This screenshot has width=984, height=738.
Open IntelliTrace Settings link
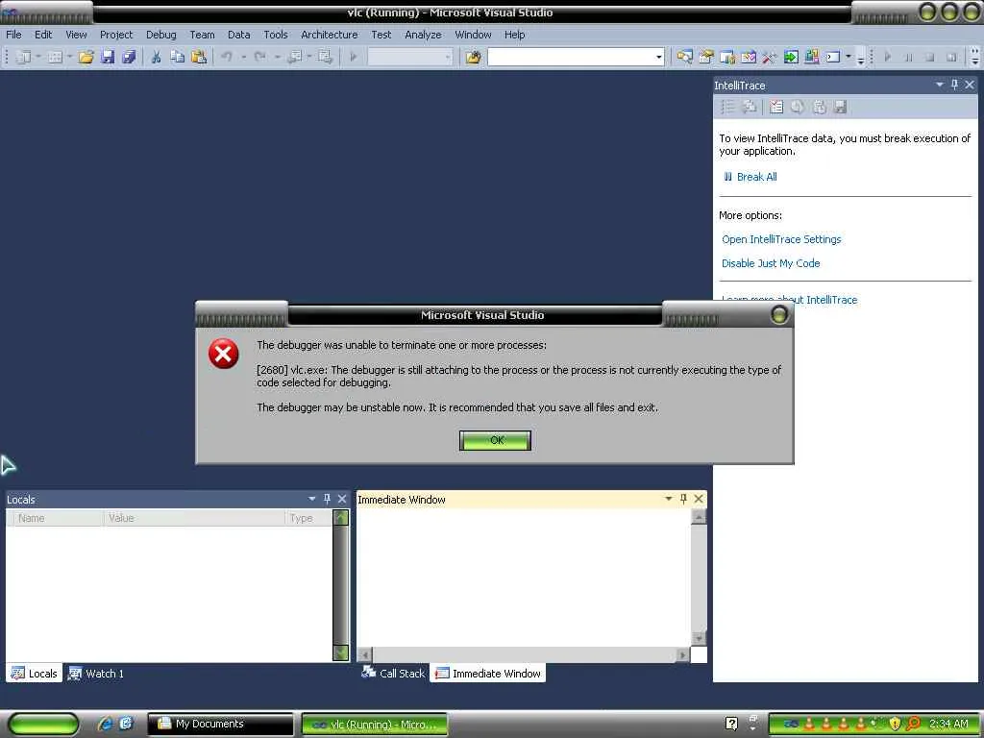pyautogui.click(x=781, y=239)
